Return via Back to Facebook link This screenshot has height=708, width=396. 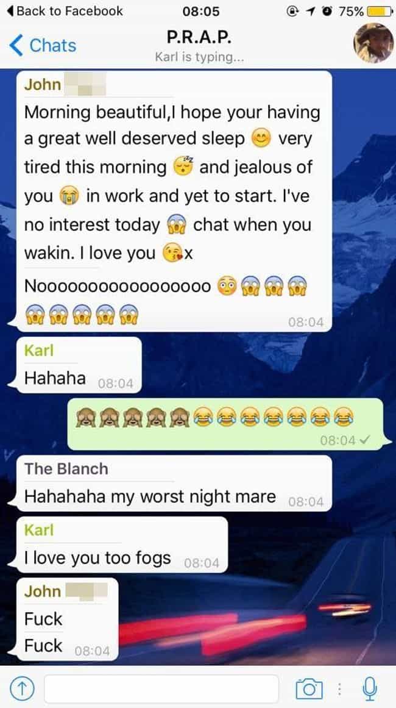point(65,11)
